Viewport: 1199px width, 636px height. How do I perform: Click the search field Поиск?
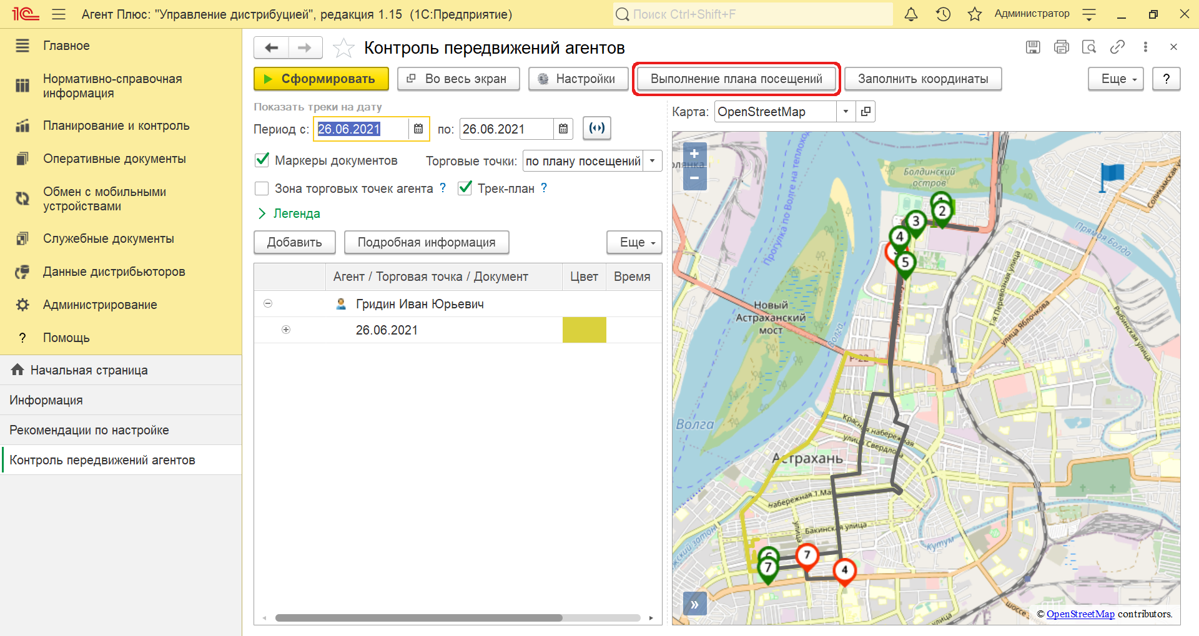(x=752, y=14)
